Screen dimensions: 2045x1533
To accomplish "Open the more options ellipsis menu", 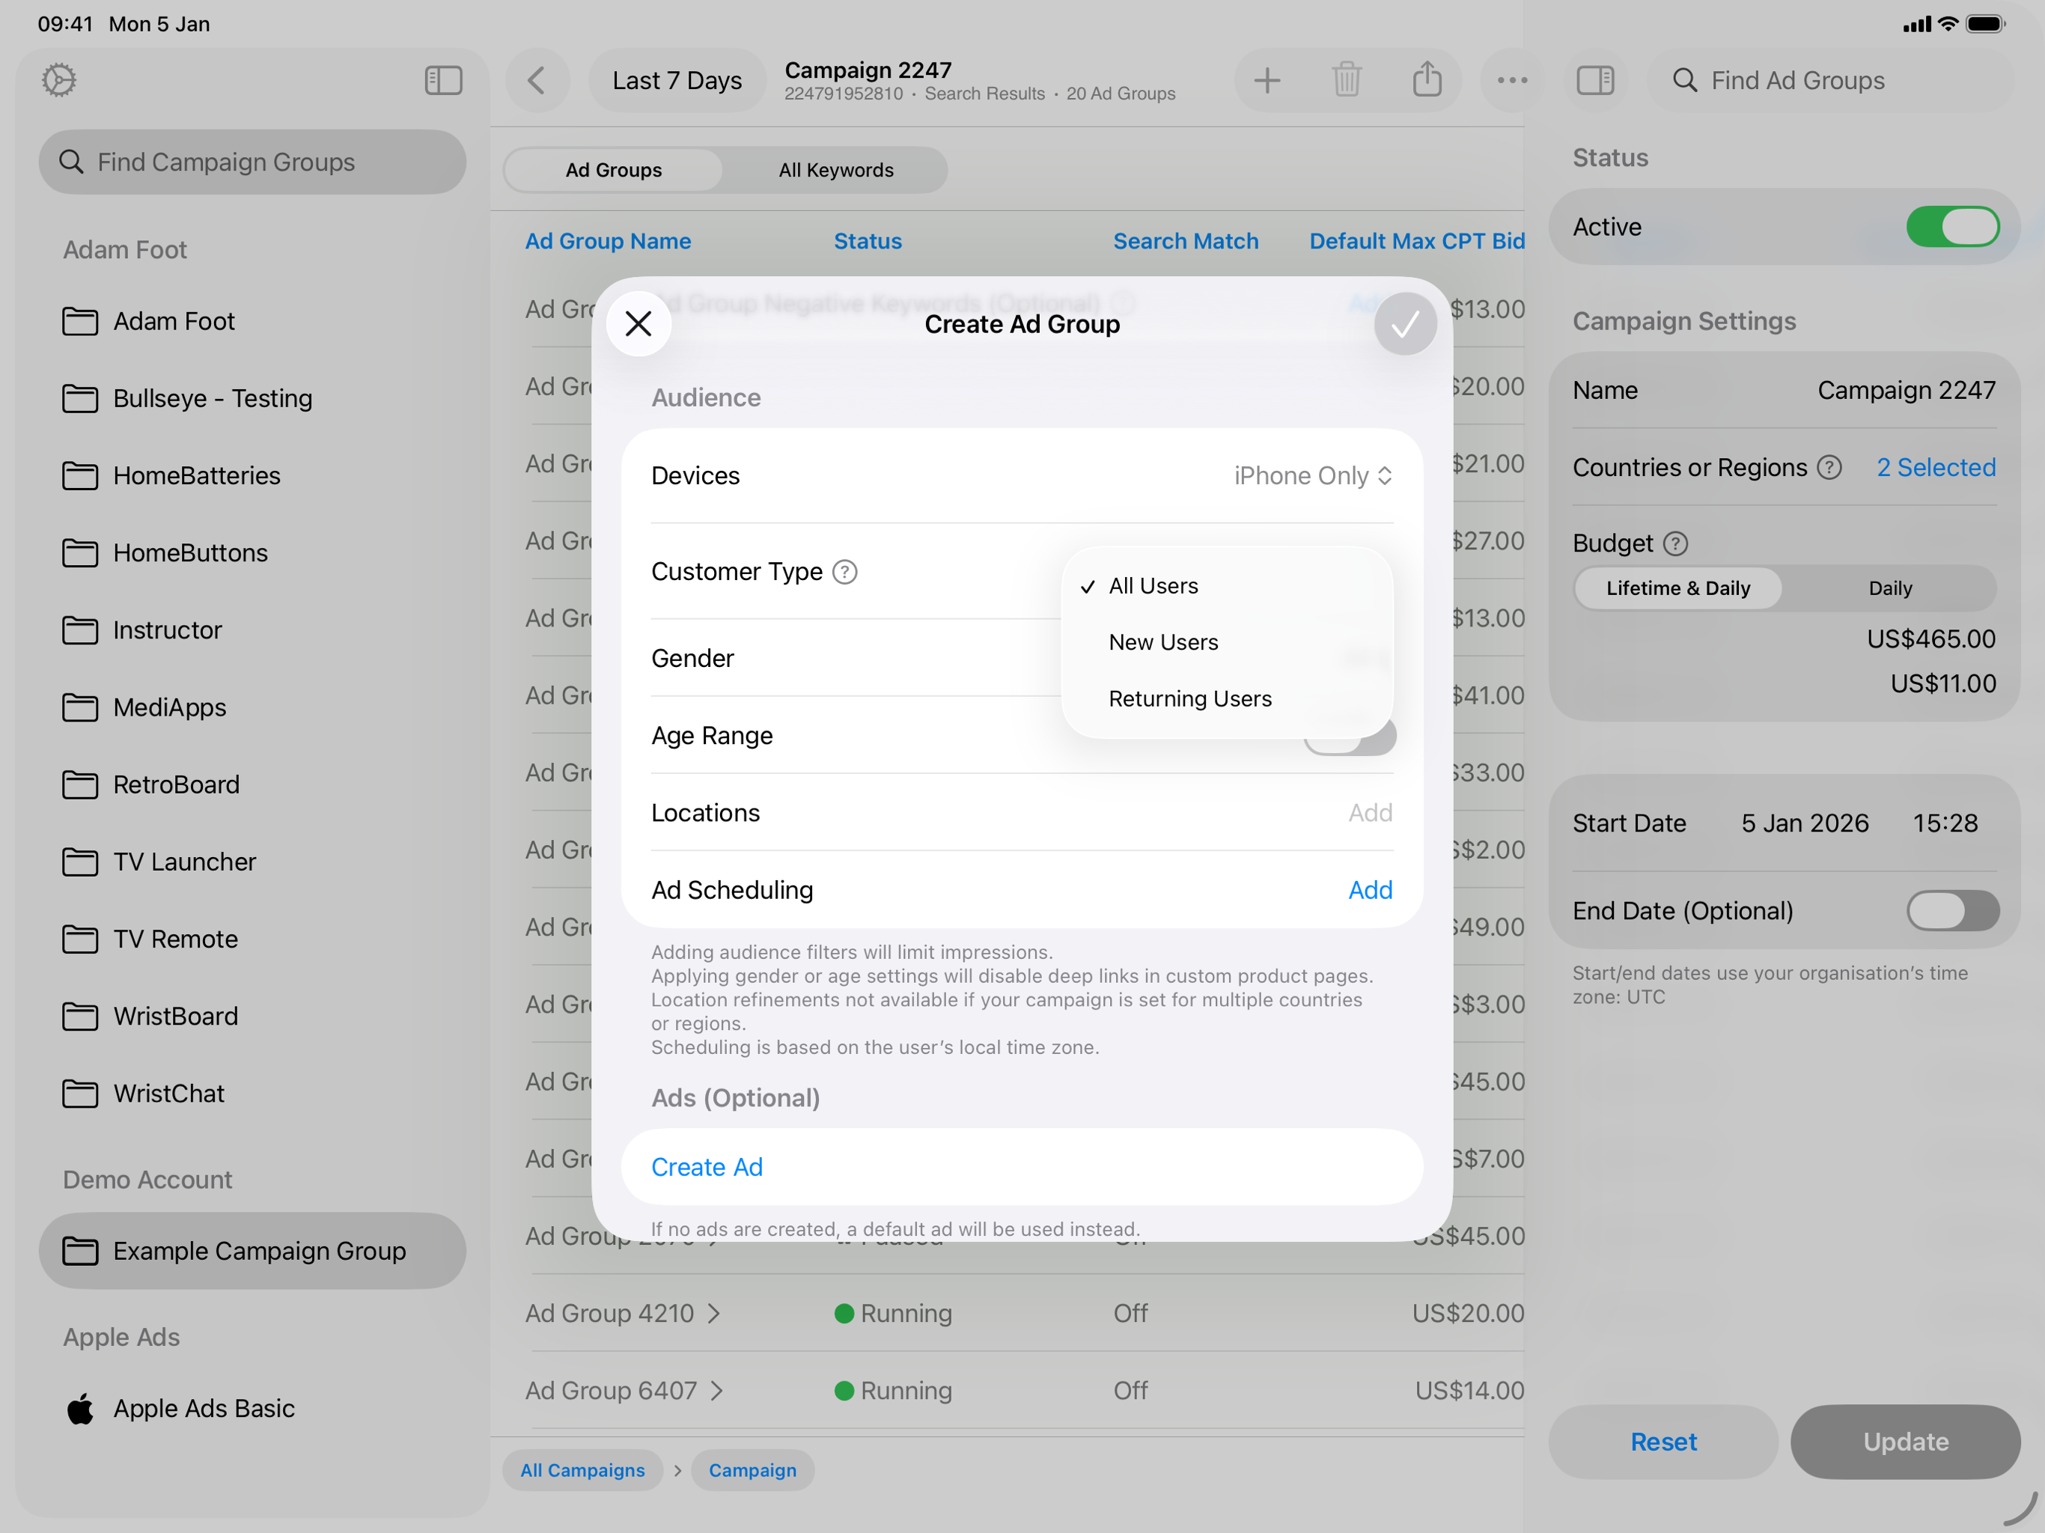I will pyautogui.click(x=1511, y=80).
